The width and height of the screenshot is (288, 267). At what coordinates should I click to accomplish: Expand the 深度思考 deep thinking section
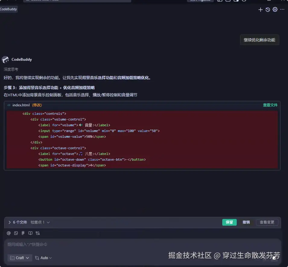coord(11,69)
